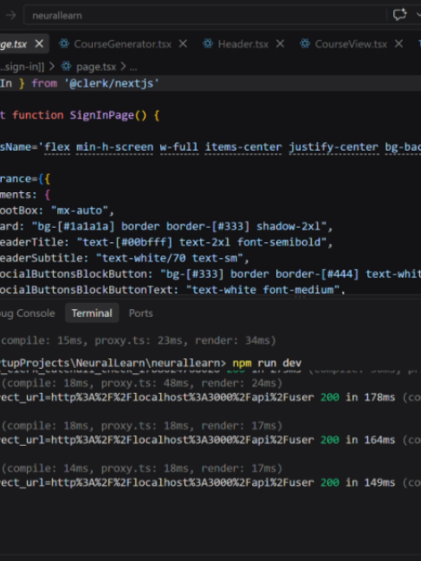Screen dimensions: 421x561
Task: Open the Debug Console panel tab
Action: coord(27,313)
